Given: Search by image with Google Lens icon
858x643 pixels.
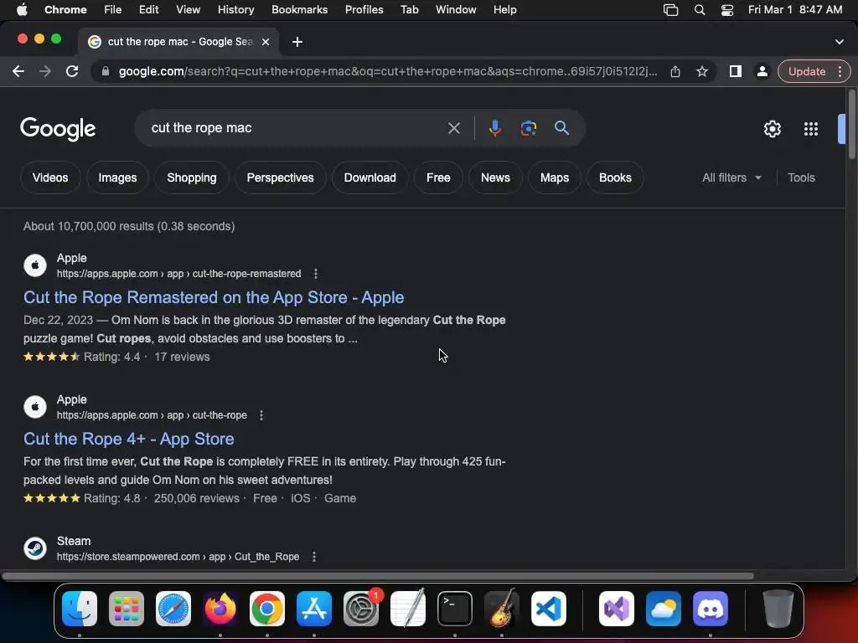Looking at the screenshot, I should coord(528,128).
